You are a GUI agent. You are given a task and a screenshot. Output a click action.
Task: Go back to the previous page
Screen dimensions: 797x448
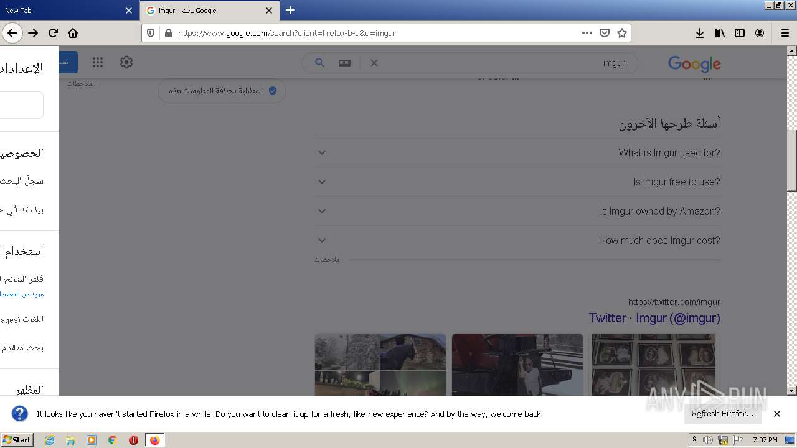click(12, 33)
